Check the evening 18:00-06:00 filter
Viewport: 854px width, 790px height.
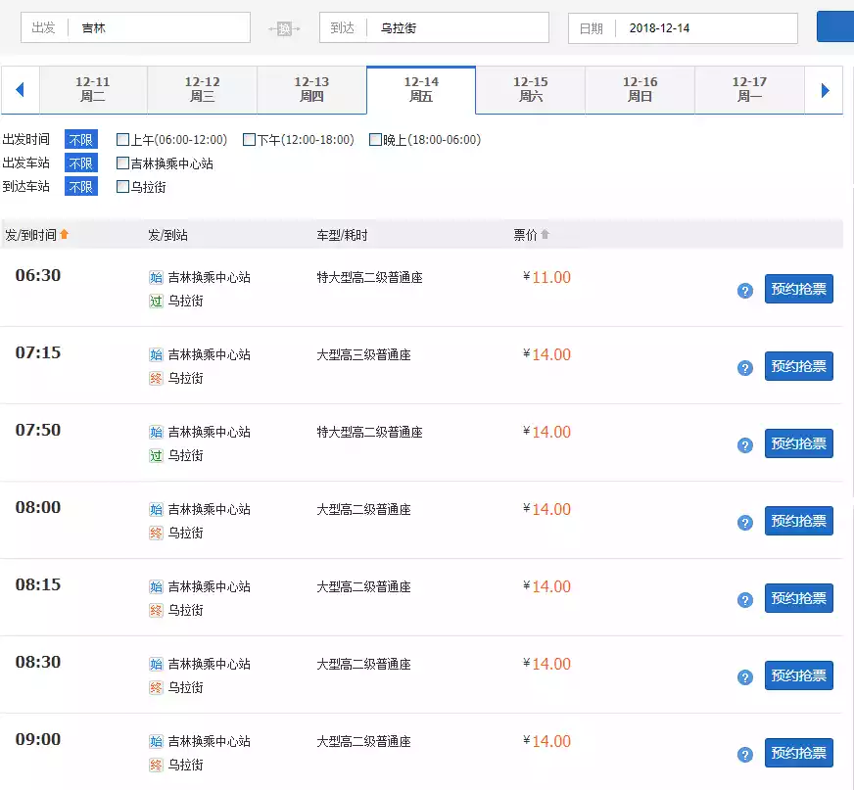click(375, 140)
